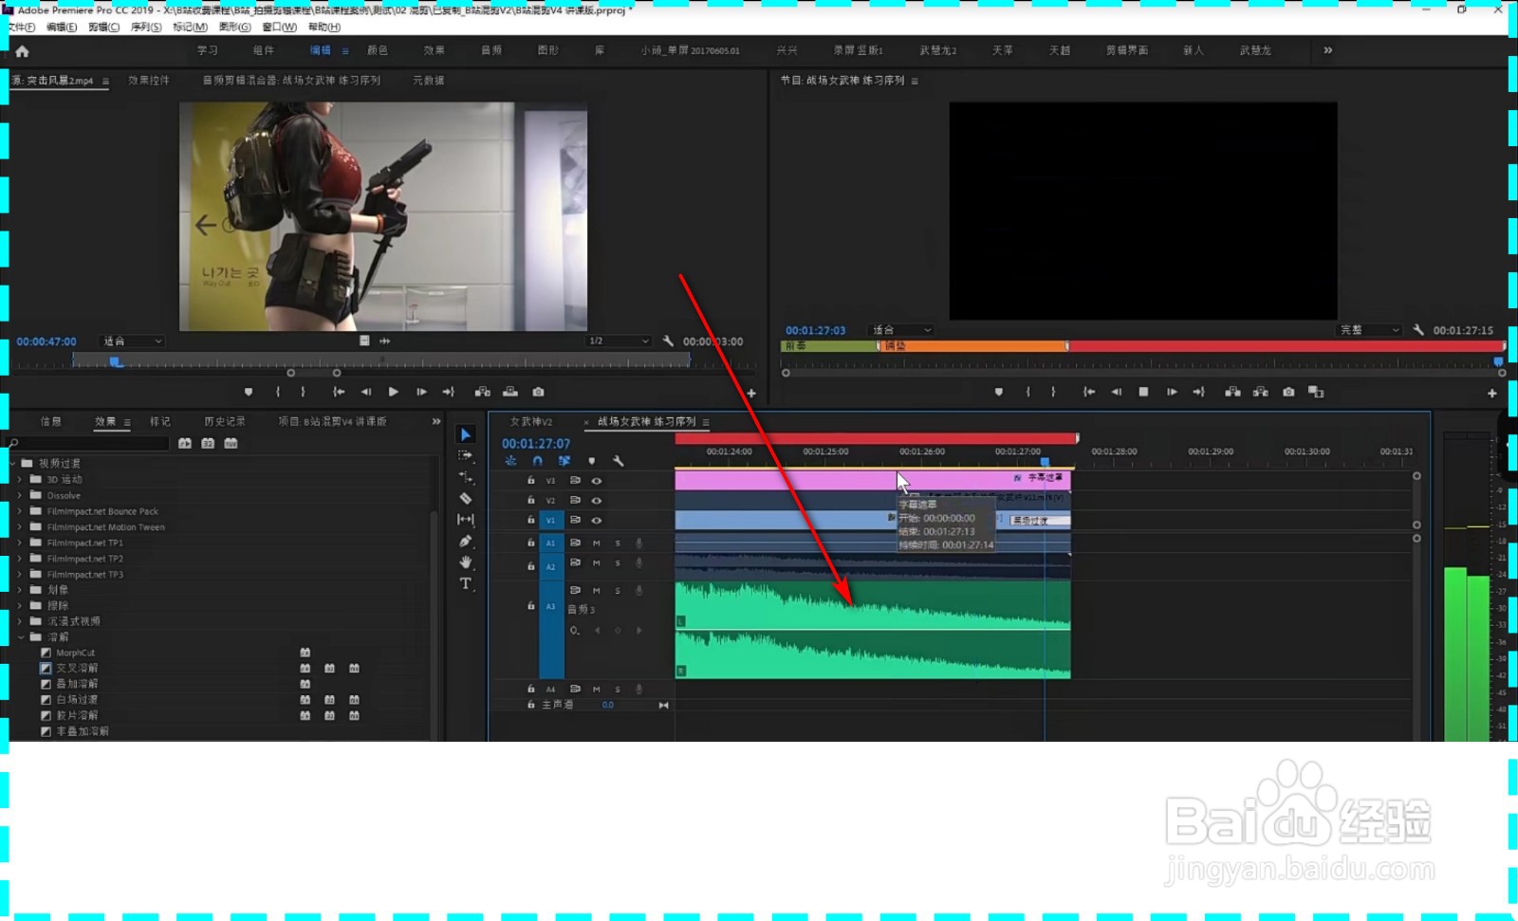Toggle V1 track visibility eye

[x=597, y=521]
